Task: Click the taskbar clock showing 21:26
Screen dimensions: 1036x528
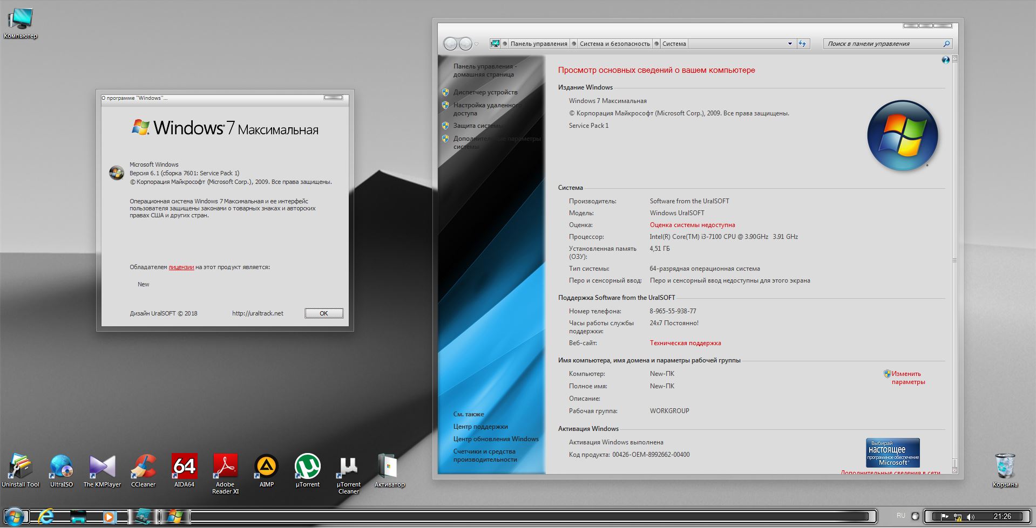Action: tap(1002, 517)
